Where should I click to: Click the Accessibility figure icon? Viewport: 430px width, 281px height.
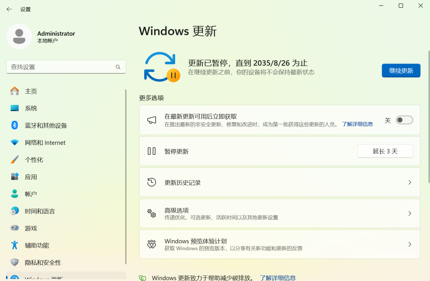(x=15, y=245)
